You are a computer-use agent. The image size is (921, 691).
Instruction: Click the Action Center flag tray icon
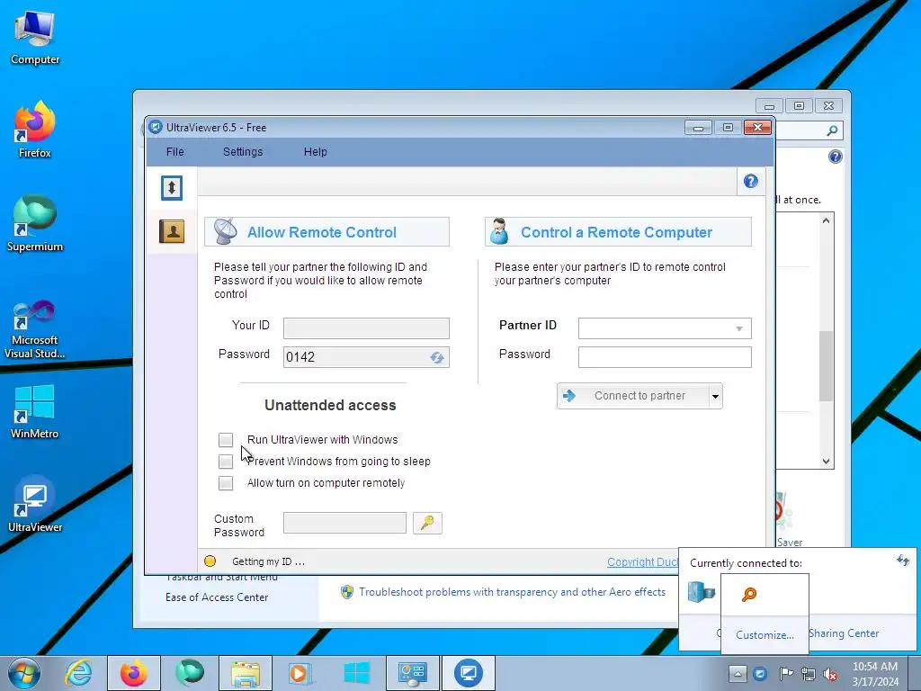[x=786, y=674]
